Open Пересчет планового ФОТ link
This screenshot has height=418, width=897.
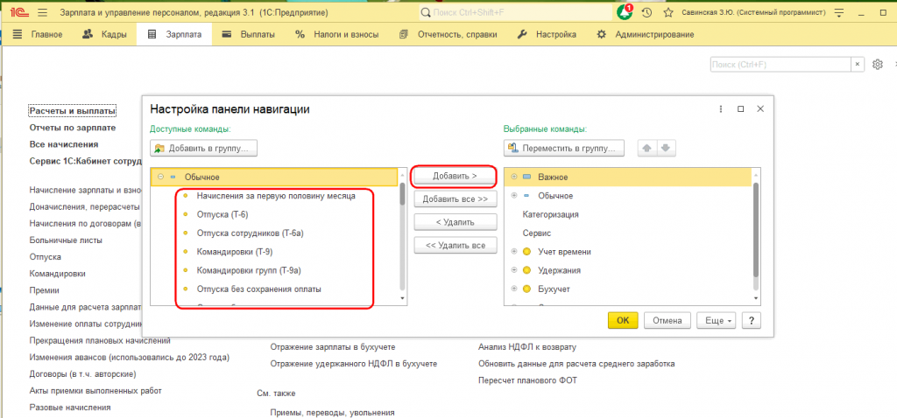(x=527, y=380)
